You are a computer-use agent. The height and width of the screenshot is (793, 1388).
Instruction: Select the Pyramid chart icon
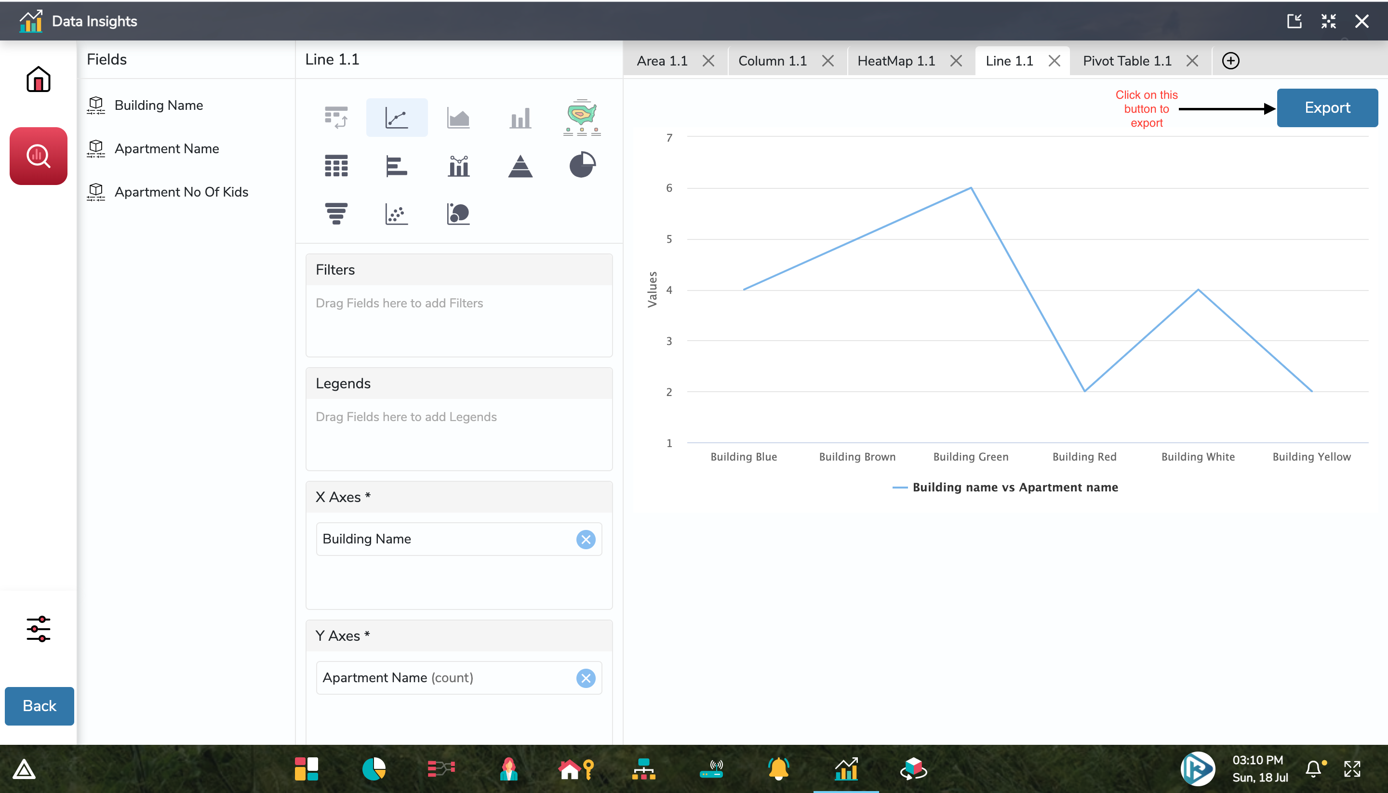pos(520,166)
